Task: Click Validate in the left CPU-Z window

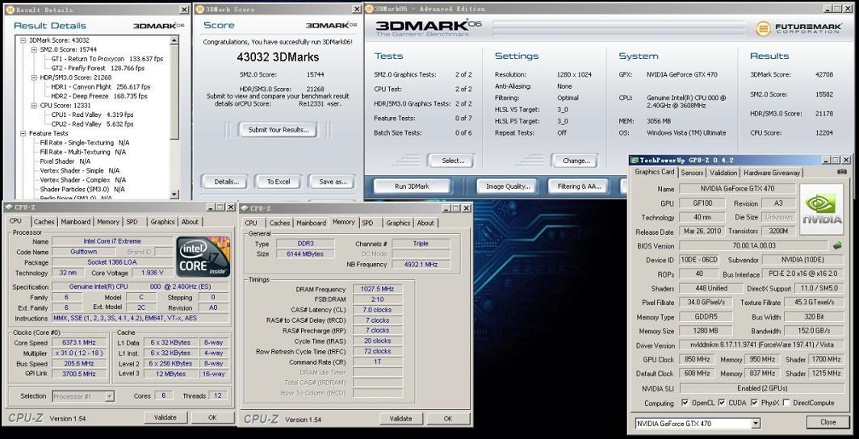Action: click(166, 417)
